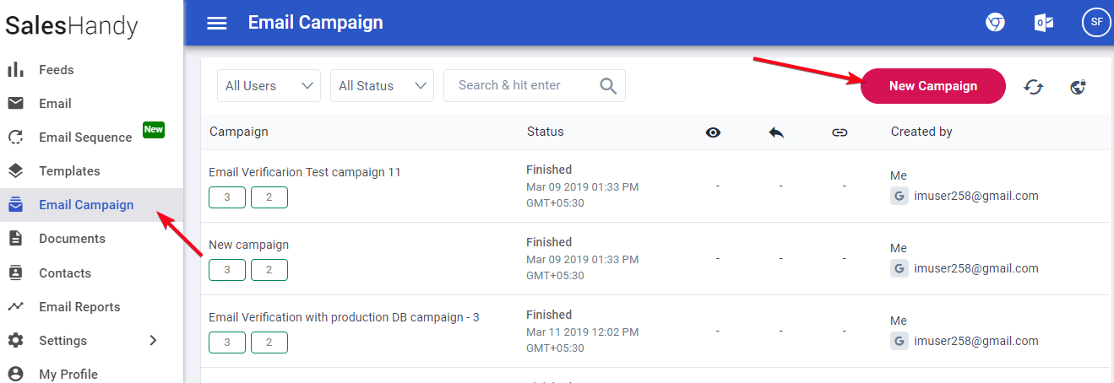Click the Campaign column header
The height and width of the screenshot is (383, 1114).
coord(239,132)
